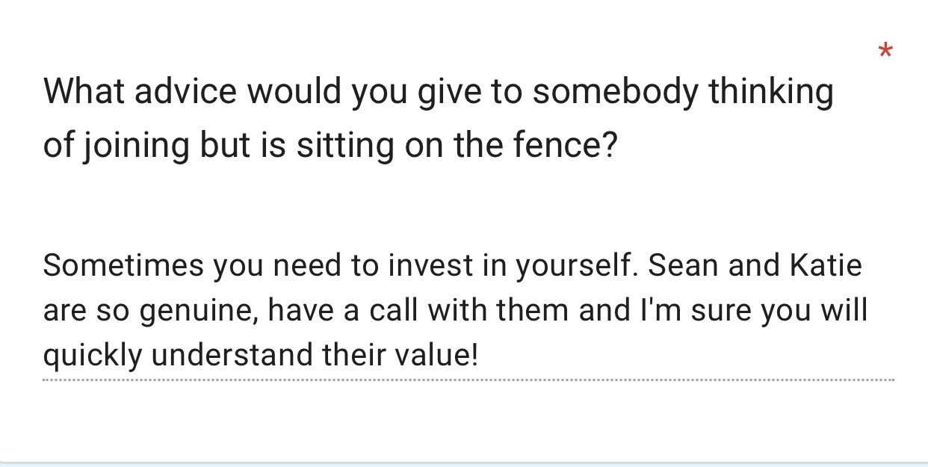The height and width of the screenshot is (467, 928).
Task: Click the dotted underline below the answer
Action: [x=468, y=380]
